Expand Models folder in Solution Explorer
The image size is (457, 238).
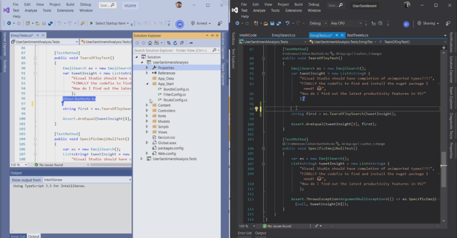coord(147,121)
